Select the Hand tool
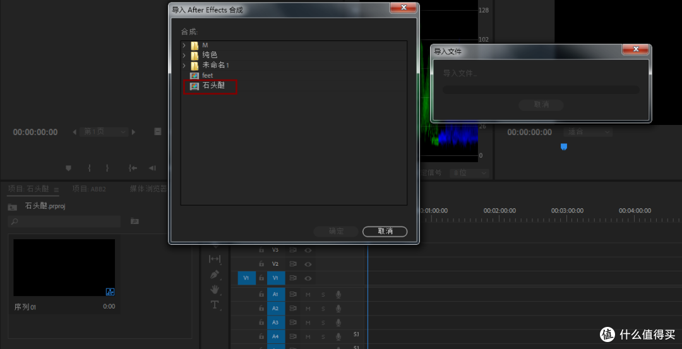This screenshot has height=349, width=682. point(215,290)
